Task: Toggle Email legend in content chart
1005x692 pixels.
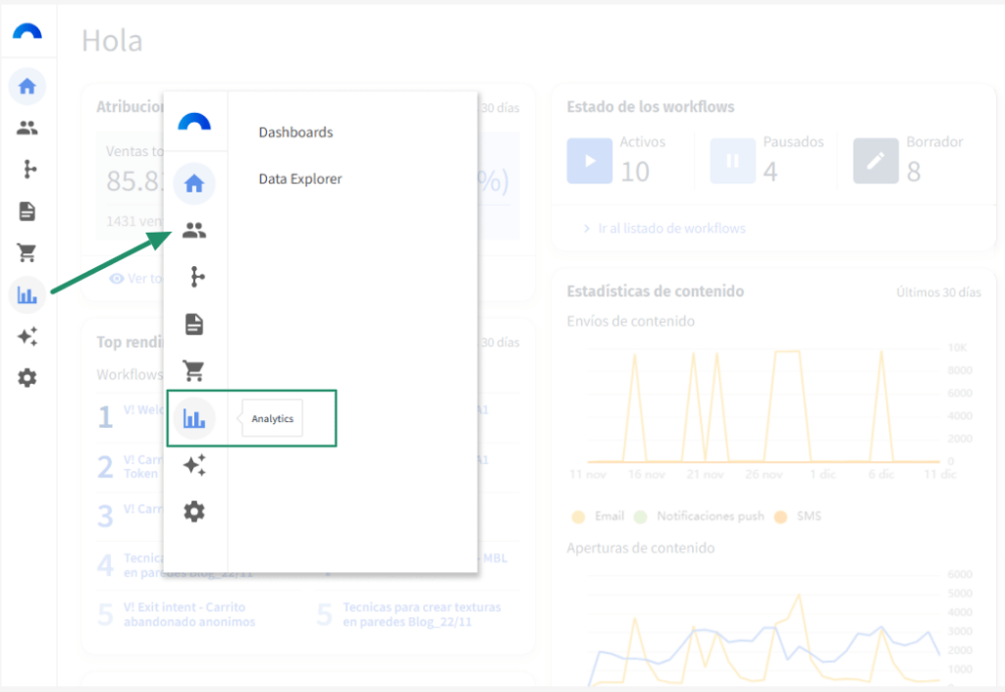Action: [x=598, y=516]
